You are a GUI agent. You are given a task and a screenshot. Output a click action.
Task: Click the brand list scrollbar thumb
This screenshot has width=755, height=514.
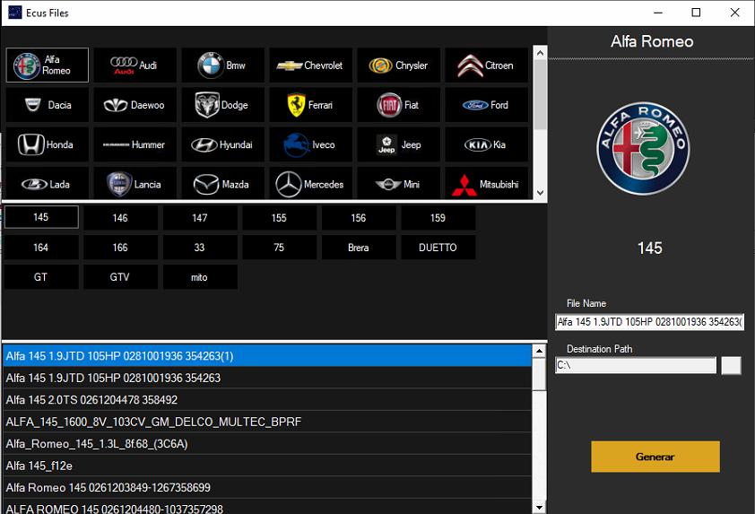[540, 94]
